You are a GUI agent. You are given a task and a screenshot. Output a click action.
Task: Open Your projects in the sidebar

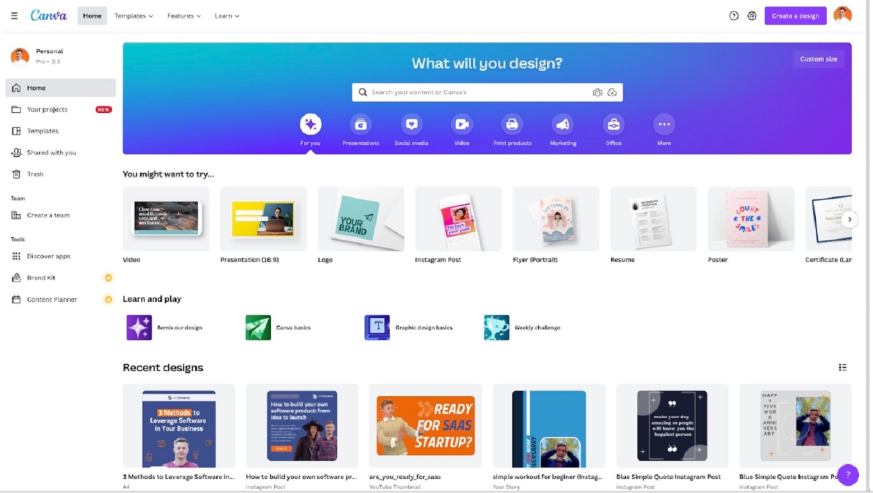point(48,110)
